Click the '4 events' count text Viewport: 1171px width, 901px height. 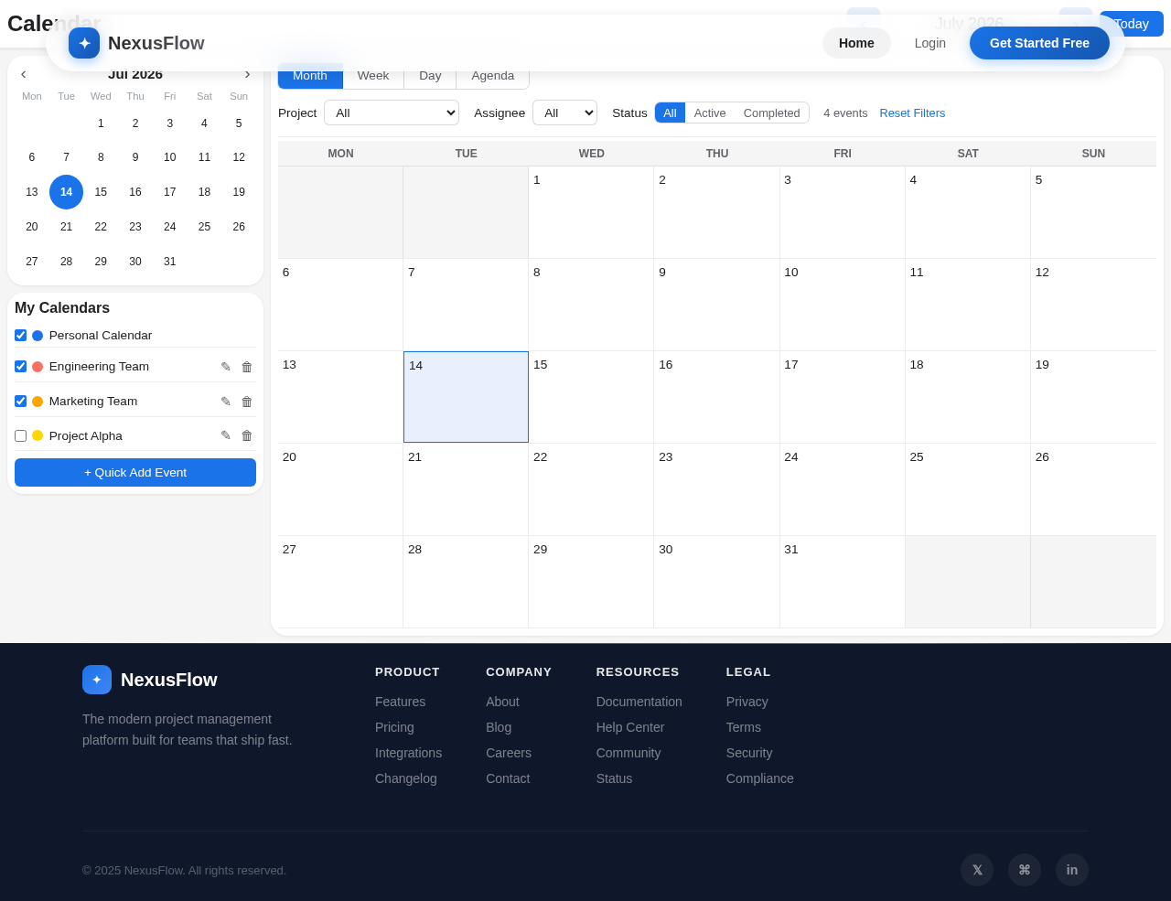(845, 113)
